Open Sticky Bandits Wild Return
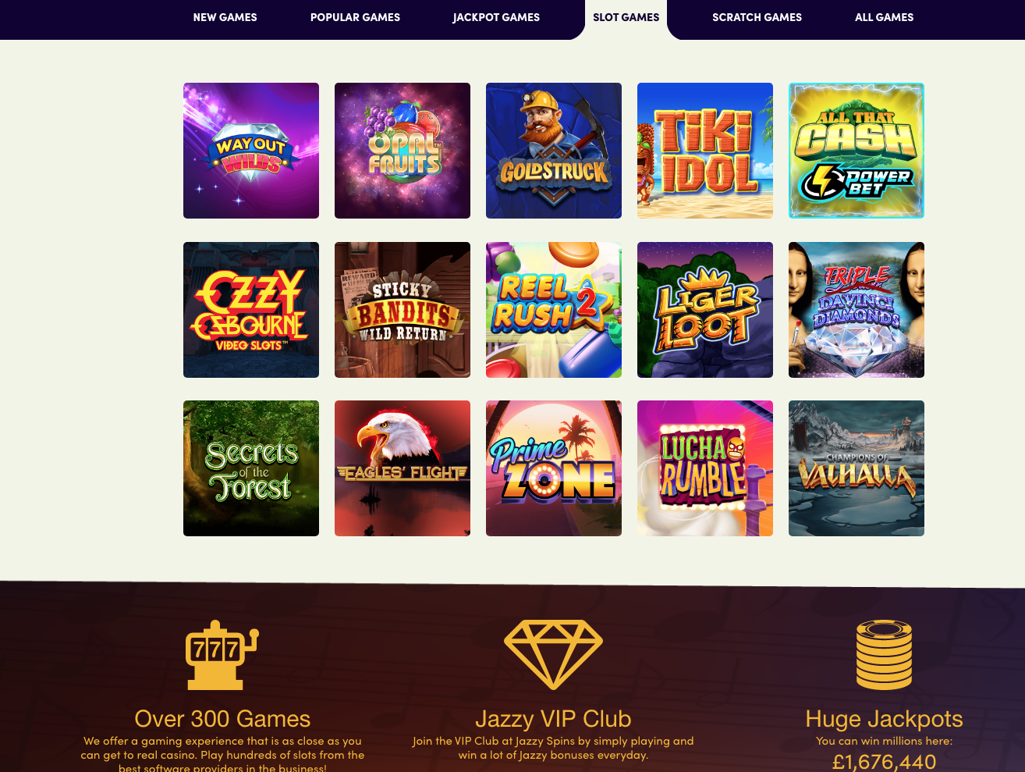Image resolution: width=1025 pixels, height=772 pixels. point(403,310)
